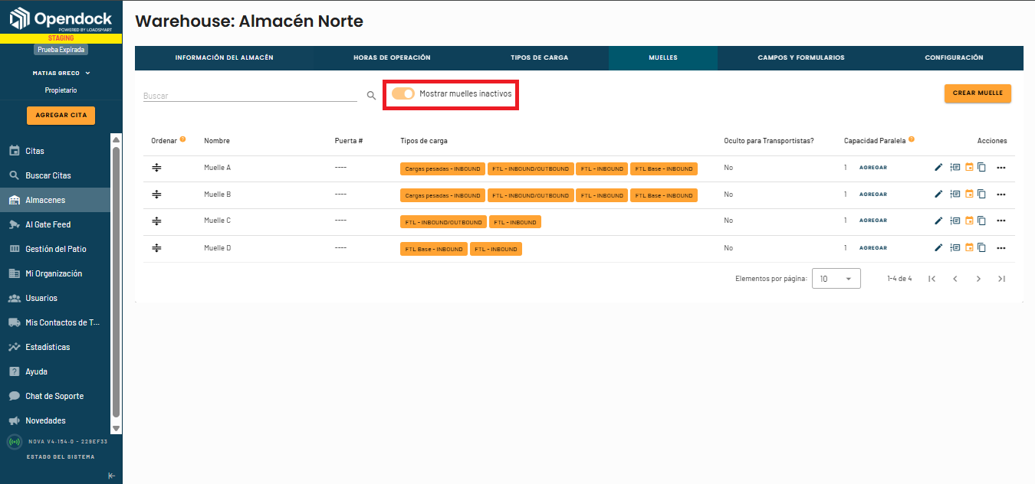Grab the reorder handle for Muelle B

click(x=156, y=195)
